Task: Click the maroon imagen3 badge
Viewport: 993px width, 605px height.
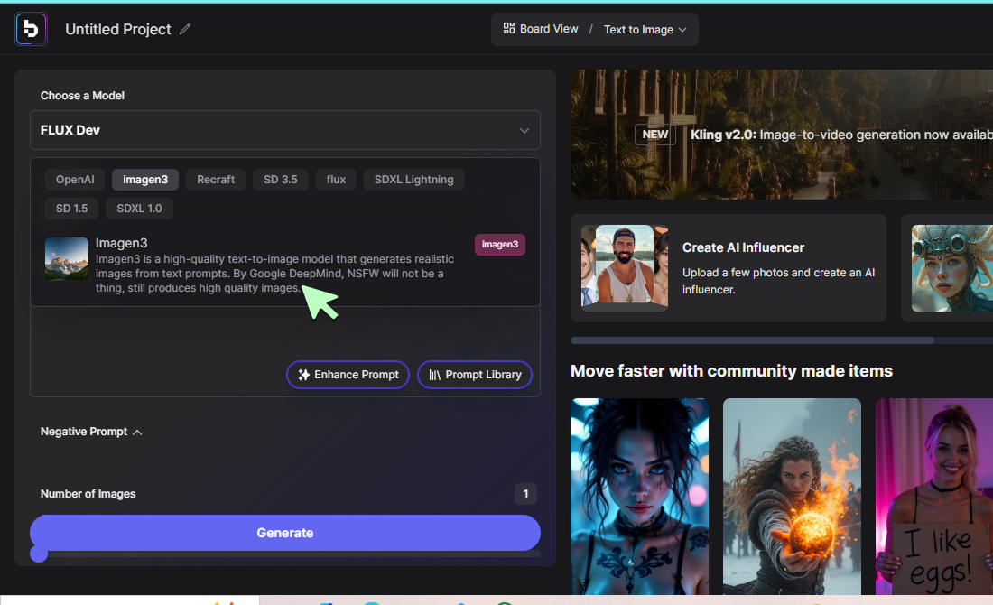Action: [499, 244]
